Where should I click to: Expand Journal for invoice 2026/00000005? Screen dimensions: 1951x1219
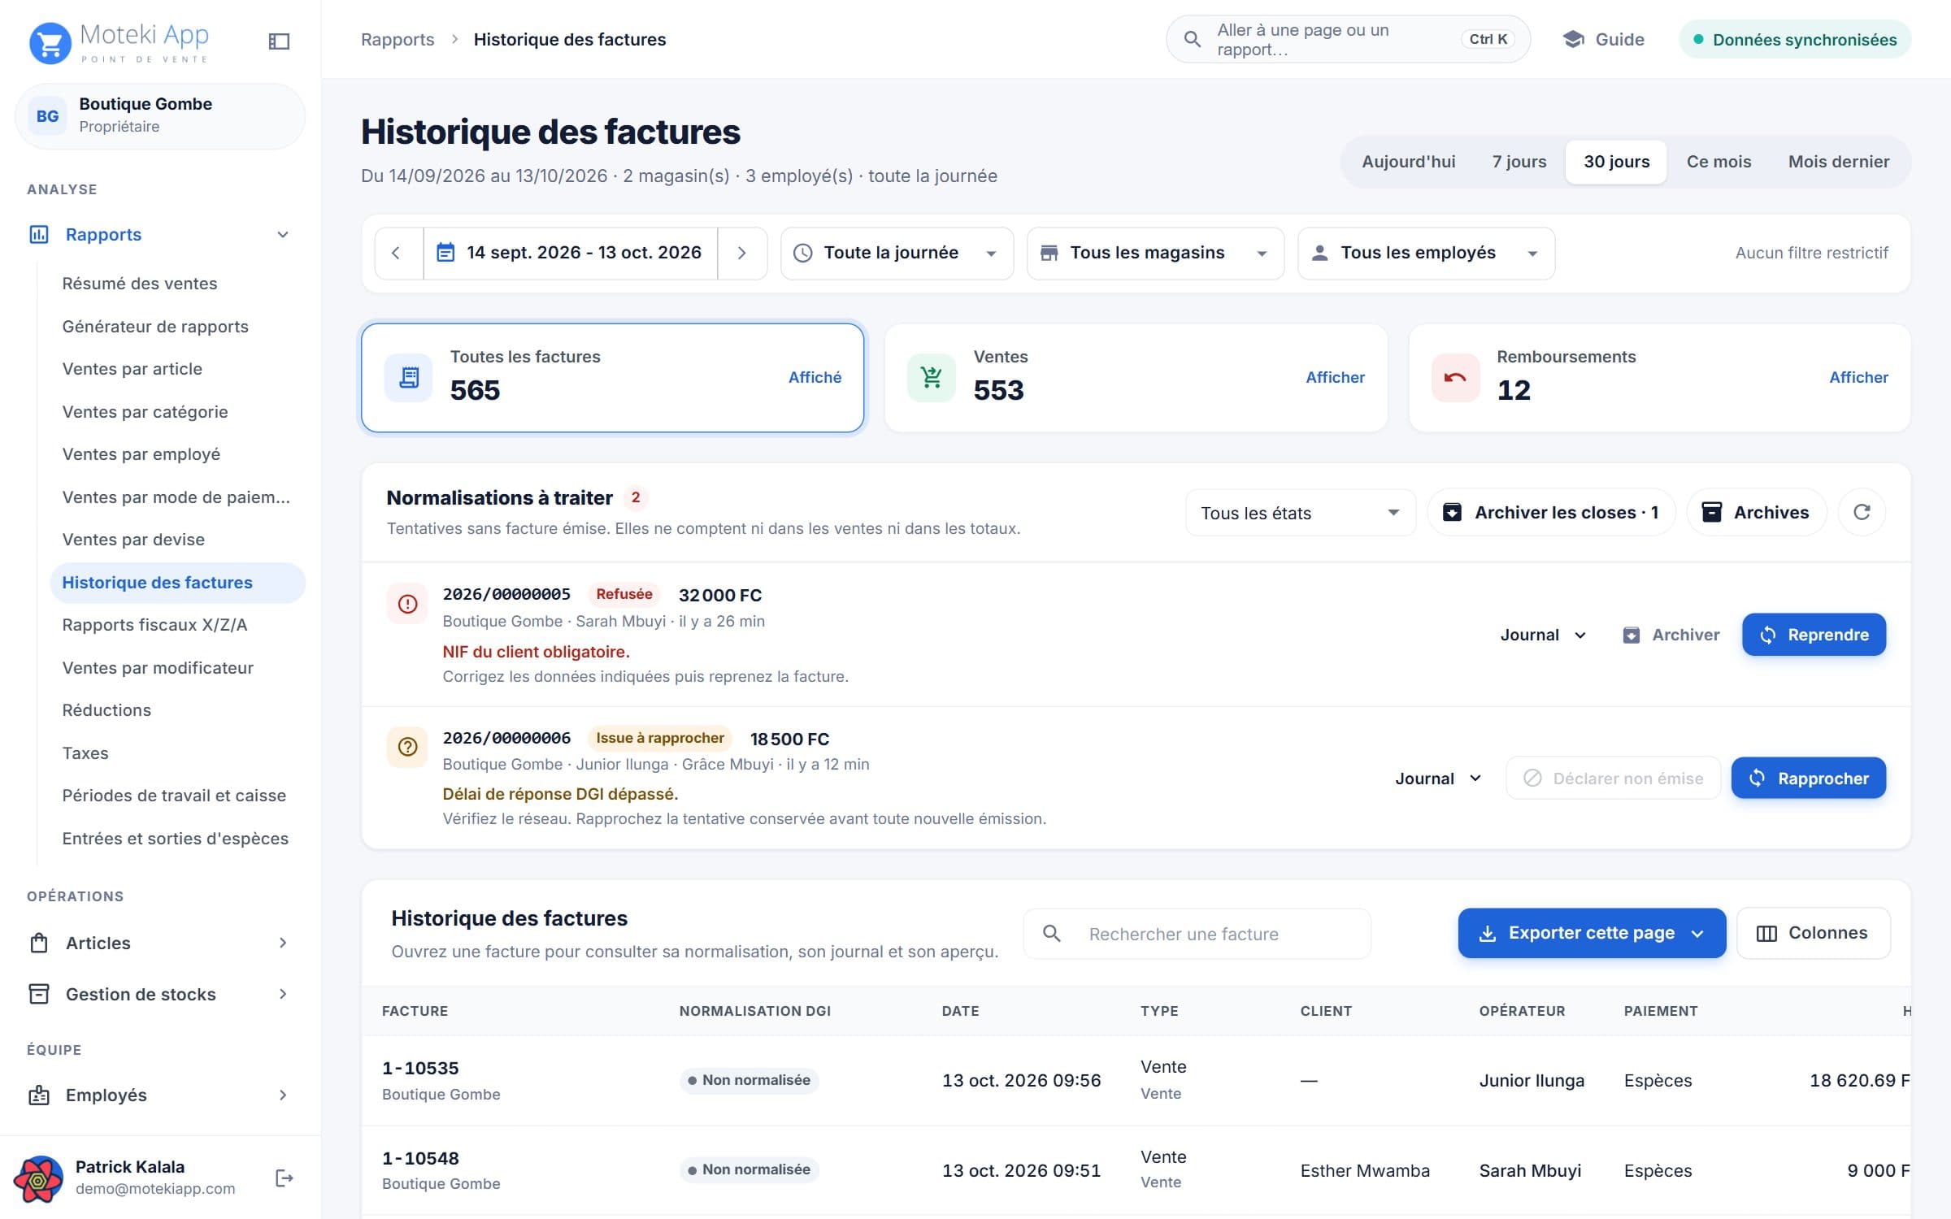pos(1543,635)
